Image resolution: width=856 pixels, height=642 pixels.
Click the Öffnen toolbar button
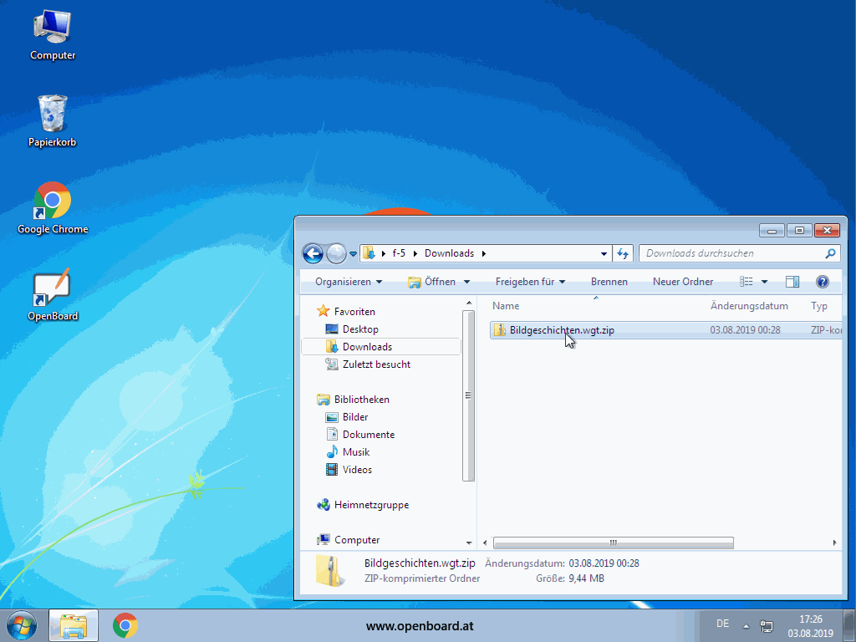coord(432,282)
